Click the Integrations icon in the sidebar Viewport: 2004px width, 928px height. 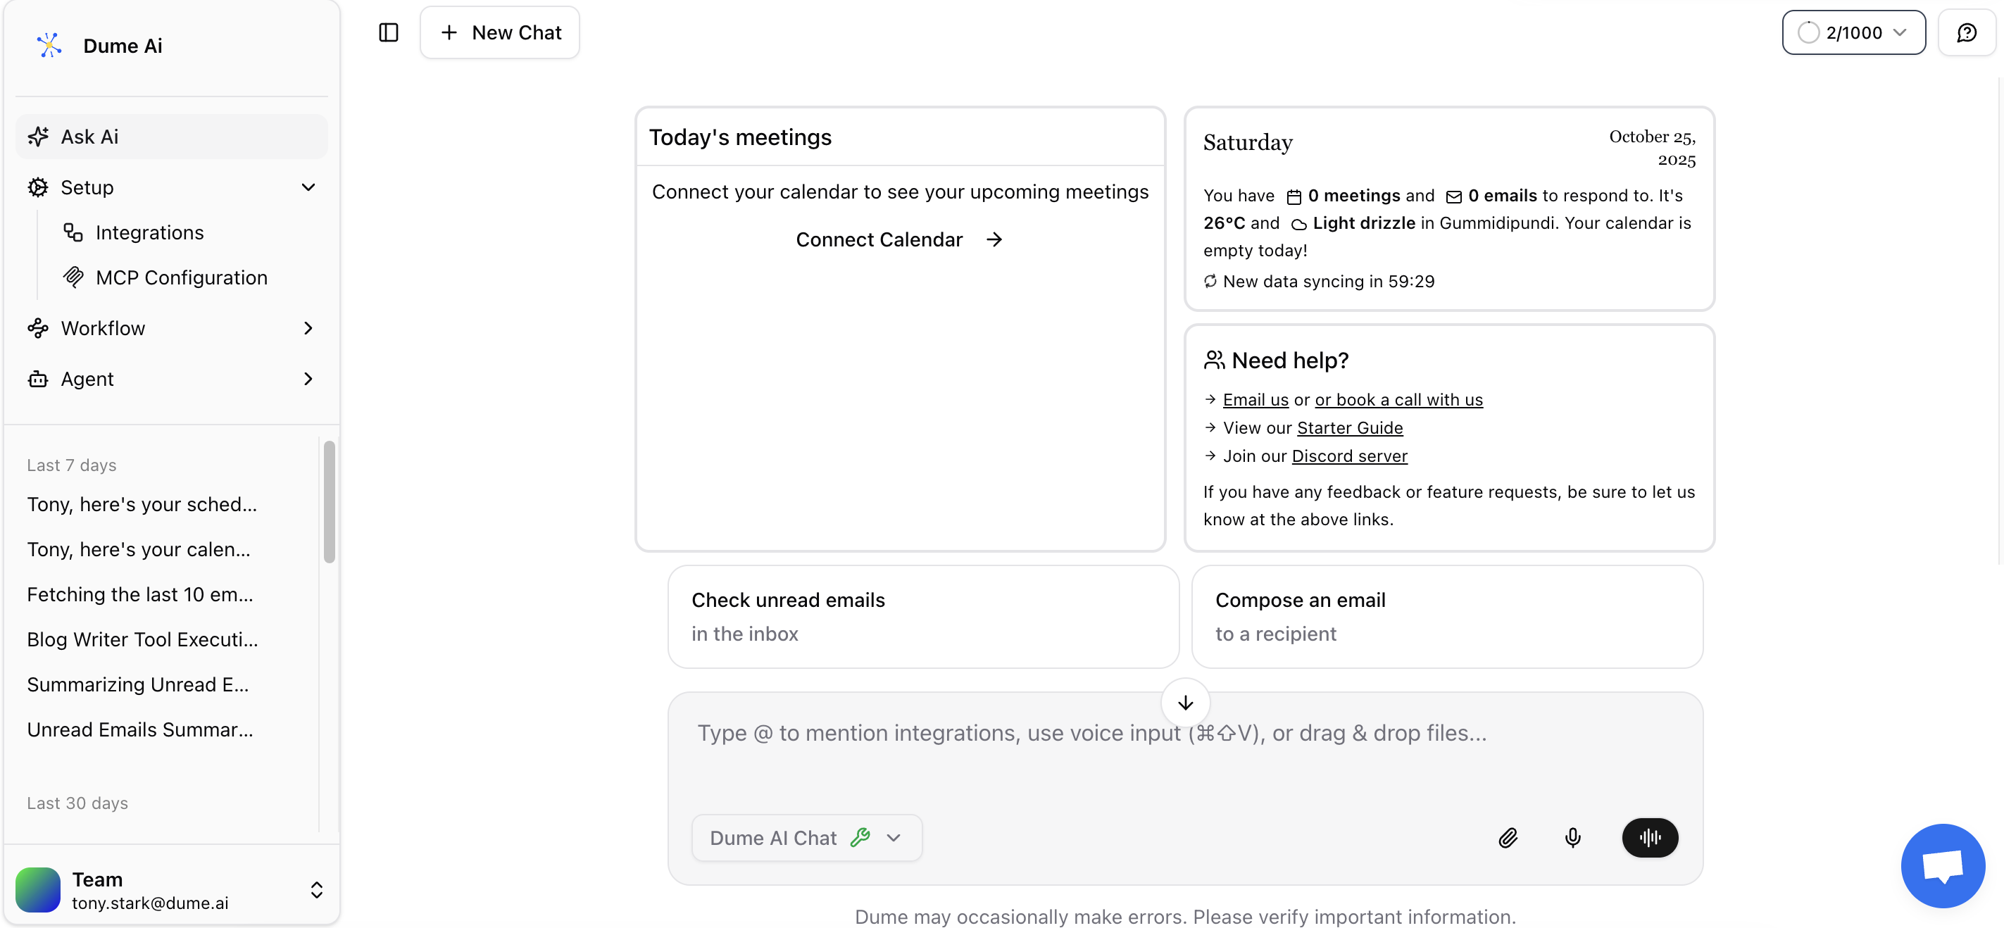pos(73,232)
